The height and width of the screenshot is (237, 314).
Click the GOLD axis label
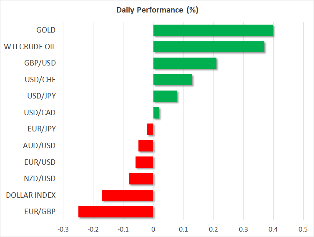[x=46, y=30]
